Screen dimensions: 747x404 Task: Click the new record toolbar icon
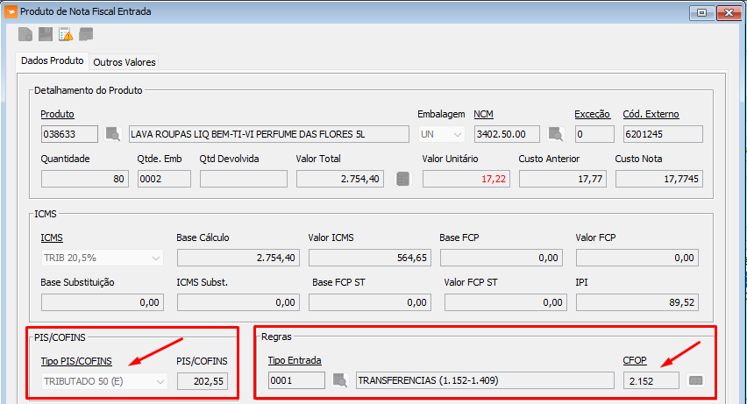(x=25, y=34)
